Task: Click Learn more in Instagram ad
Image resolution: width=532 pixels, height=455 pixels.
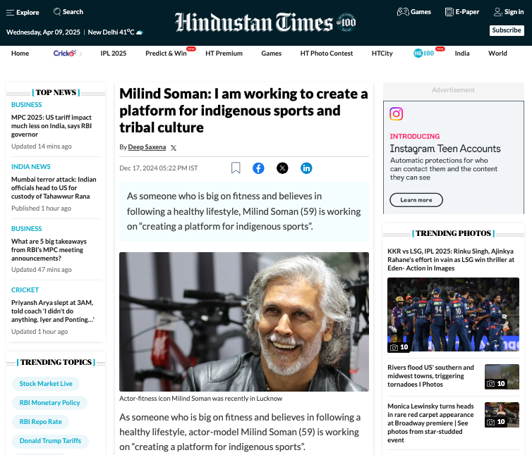Action: pyautogui.click(x=416, y=200)
